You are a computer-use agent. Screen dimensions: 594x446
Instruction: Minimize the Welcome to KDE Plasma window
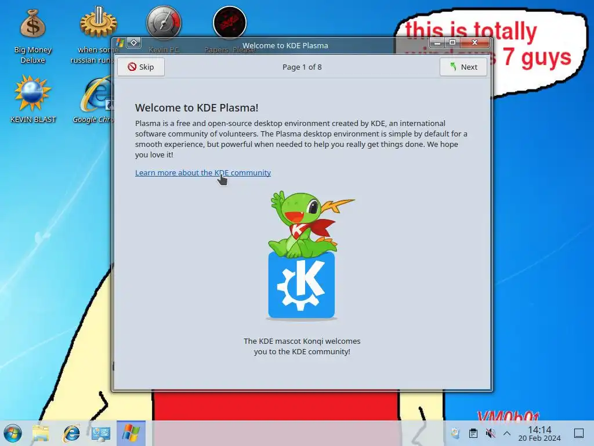click(x=437, y=42)
